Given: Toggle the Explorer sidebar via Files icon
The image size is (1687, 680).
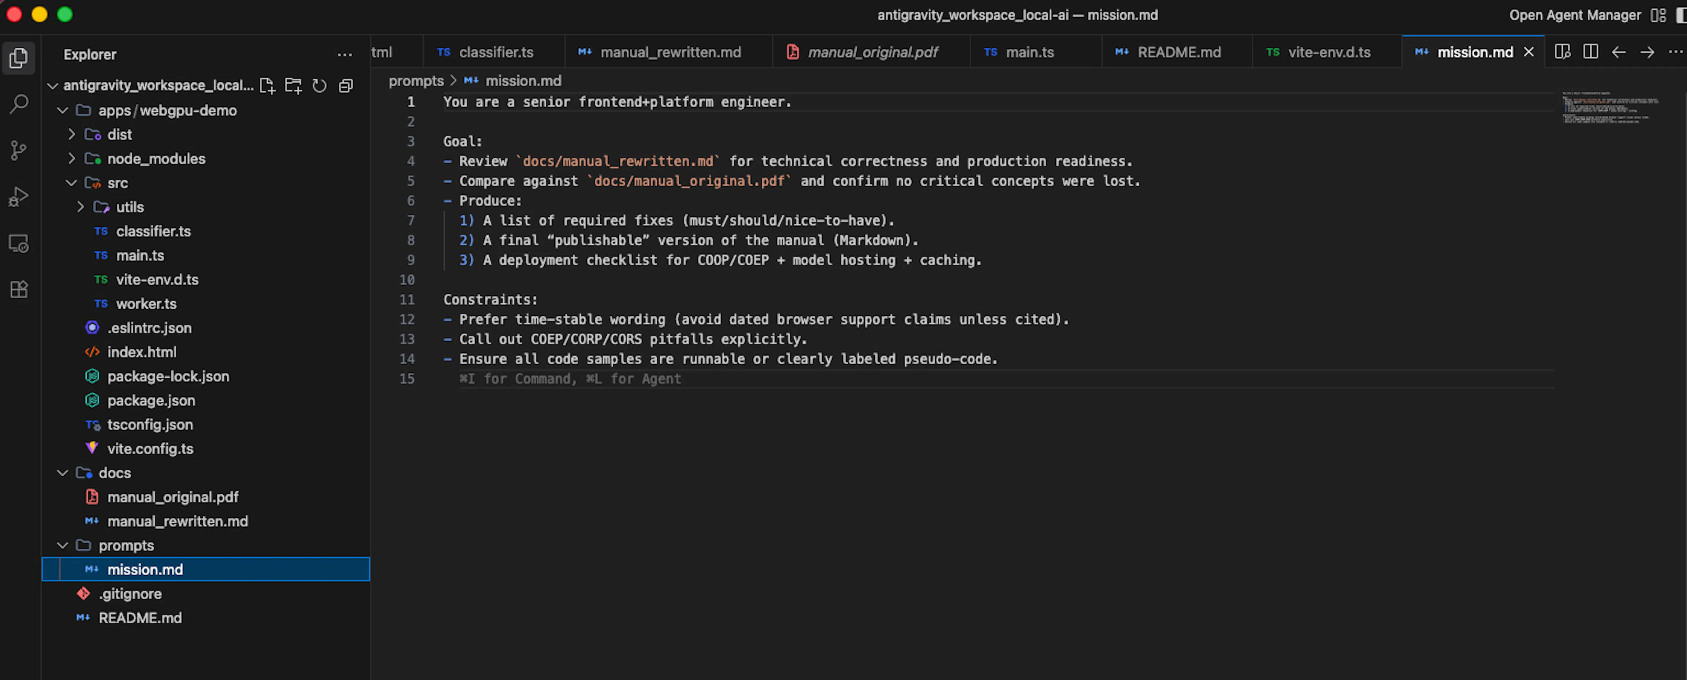Looking at the screenshot, I should pos(19,57).
